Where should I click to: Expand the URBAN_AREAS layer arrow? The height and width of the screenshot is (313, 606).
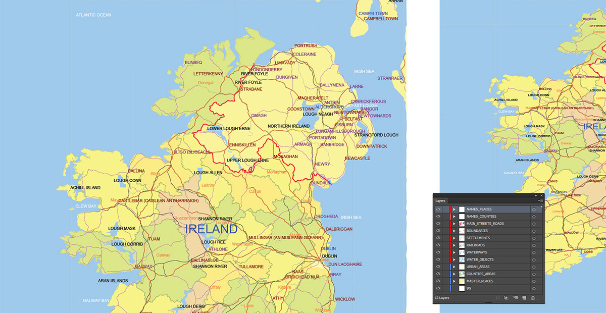[x=454, y=267]
